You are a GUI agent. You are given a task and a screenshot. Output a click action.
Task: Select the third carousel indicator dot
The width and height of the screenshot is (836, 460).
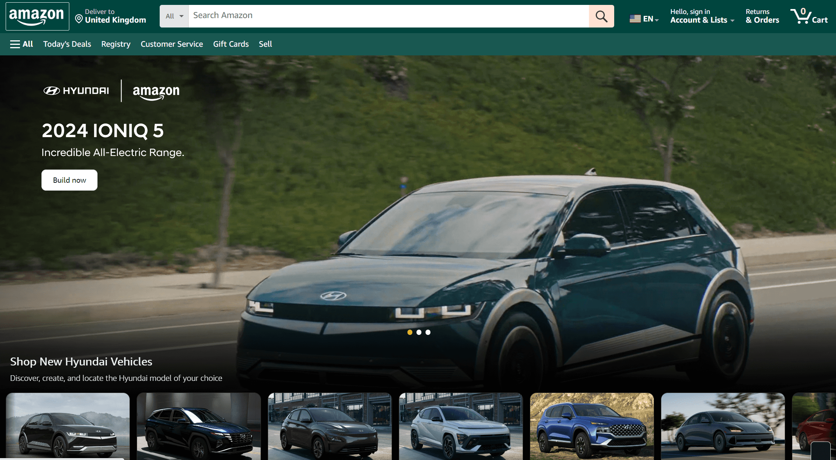[428, 332]
